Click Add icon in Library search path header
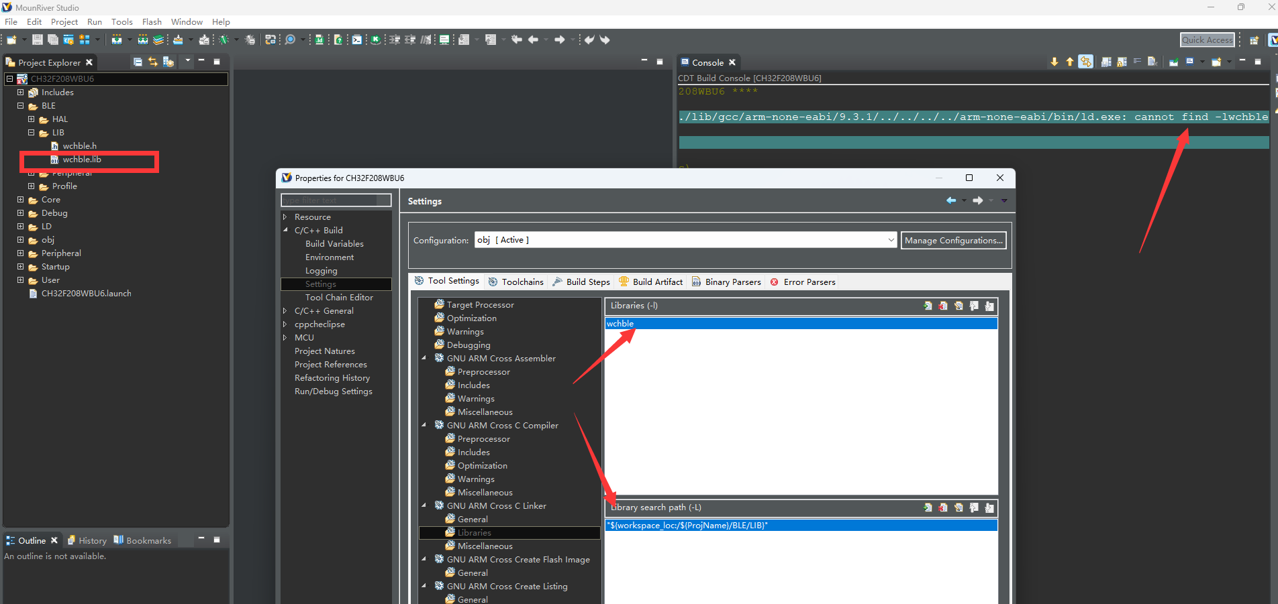The image size is (1278, 604). pyautogui.click(x=928, y=507)
